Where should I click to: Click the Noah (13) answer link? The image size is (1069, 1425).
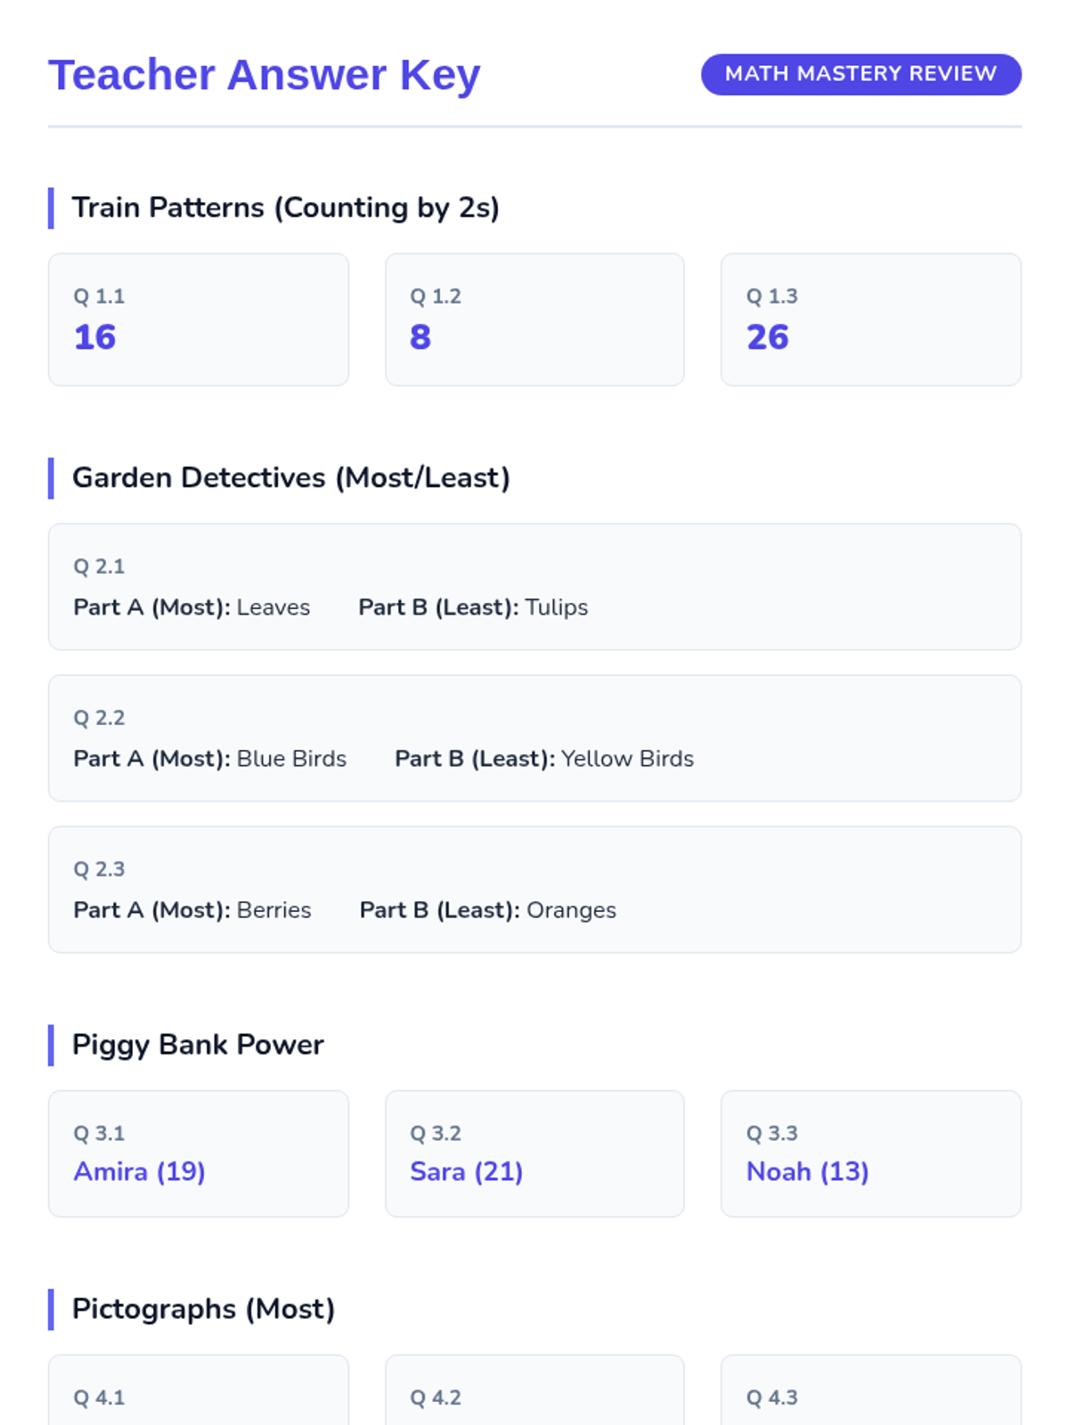tap(807, 1171)
